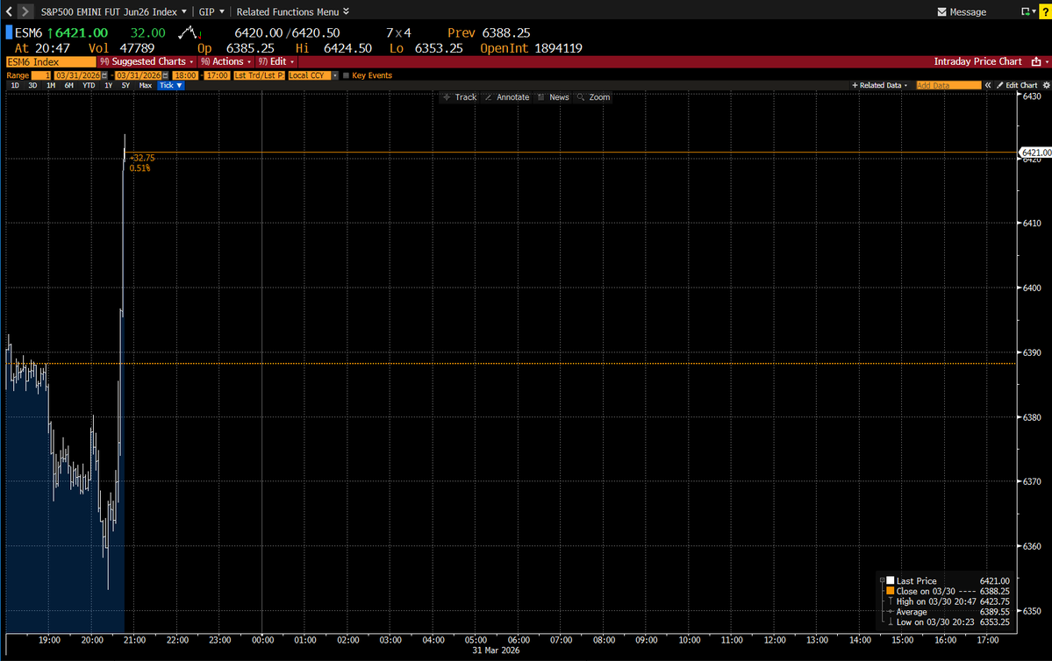Click the start date 03/31/2026 field

[x=77, y=75]
